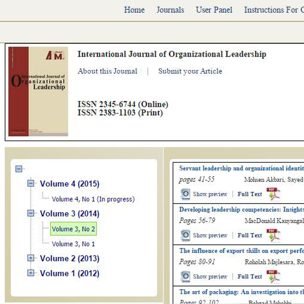Open the Volume 3, No 1 issue
The image size is (304, 304).
tap(73, 244)
